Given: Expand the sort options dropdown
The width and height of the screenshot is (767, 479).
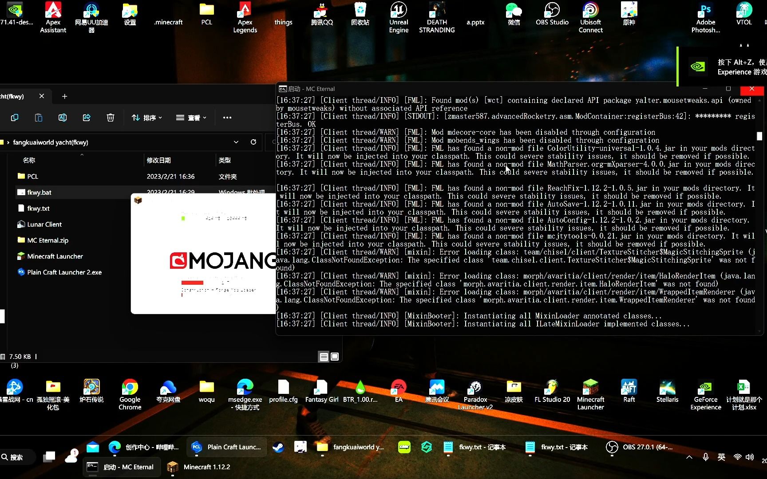Looking at the screenshot, I should (147, 118).
